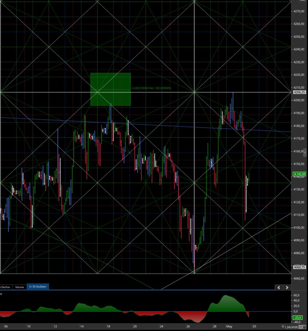Click the 03 date label on time axis
Screen dimensions: 308x331
pos(254,326)
